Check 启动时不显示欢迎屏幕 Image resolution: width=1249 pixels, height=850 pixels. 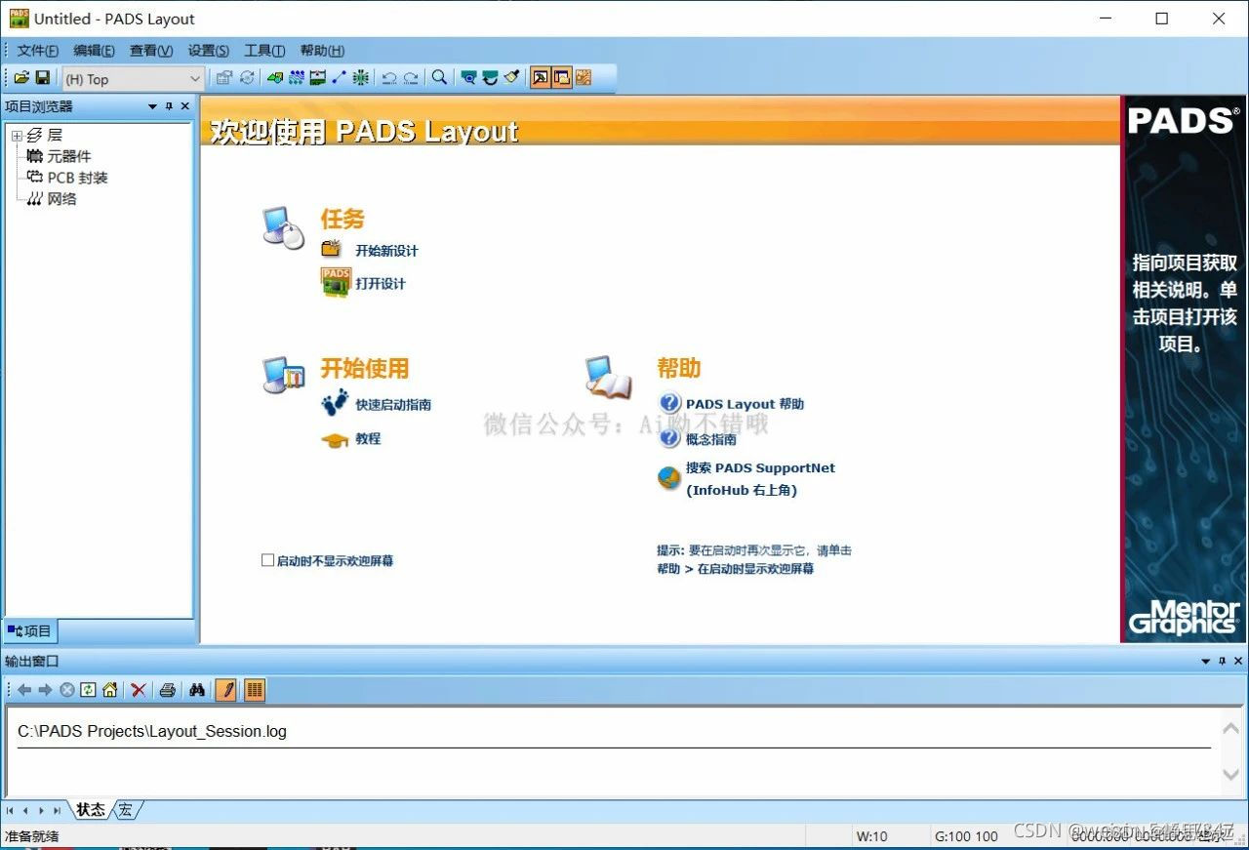(267, 559)
